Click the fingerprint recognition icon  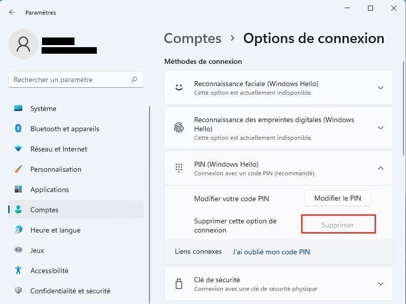pos(179,128)
